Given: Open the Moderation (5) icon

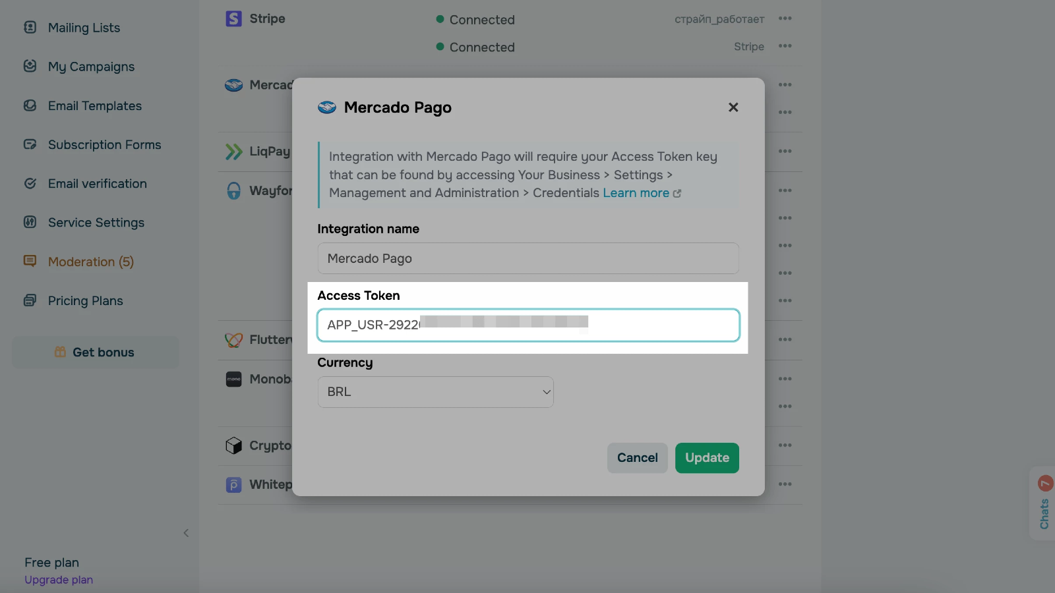Looking at the screenshot, I should tap(30, 262).
